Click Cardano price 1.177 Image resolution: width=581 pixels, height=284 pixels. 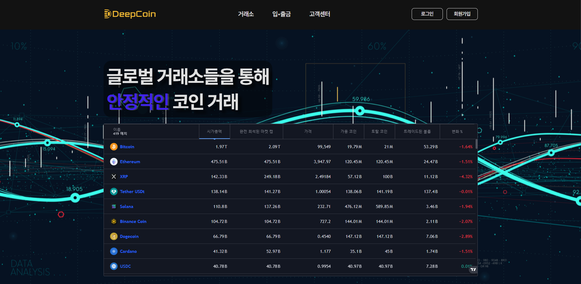(x=325, y=251)
